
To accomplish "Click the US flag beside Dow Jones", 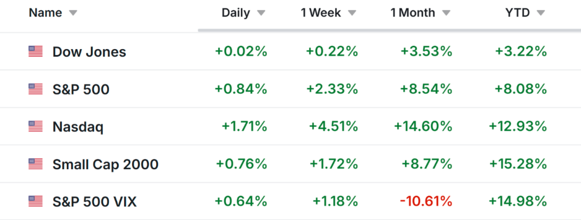I will coord(36,51).
